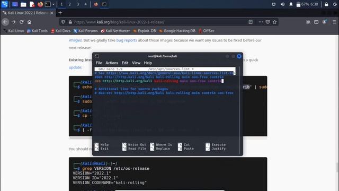Open the notifications bell in tray
Viewport: 339px width, 191px height.
click(x=291, y=4)
